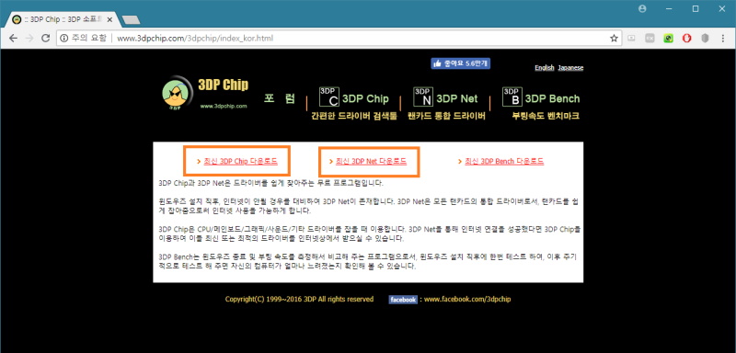Screen dimensions: 736x353
Task: Reload the page with the refresh icon
Action: pos(45,39)
